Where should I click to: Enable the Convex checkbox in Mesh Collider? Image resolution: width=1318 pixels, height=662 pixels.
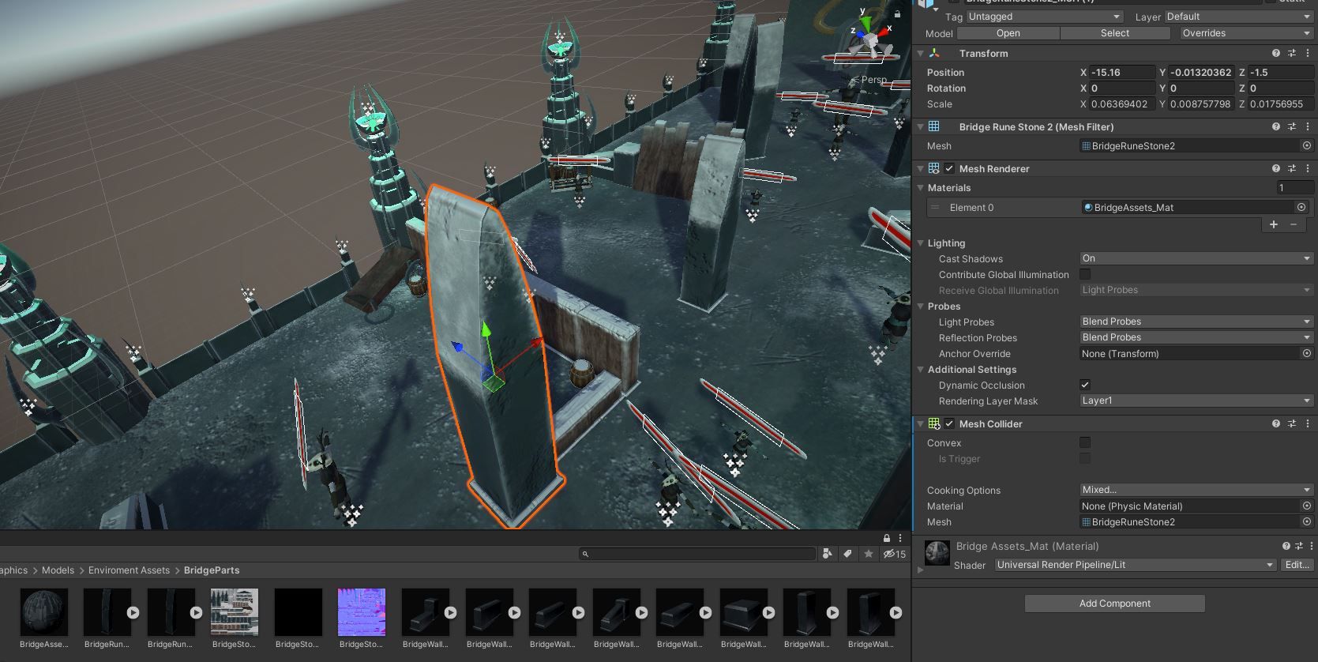click(1085, 442)
